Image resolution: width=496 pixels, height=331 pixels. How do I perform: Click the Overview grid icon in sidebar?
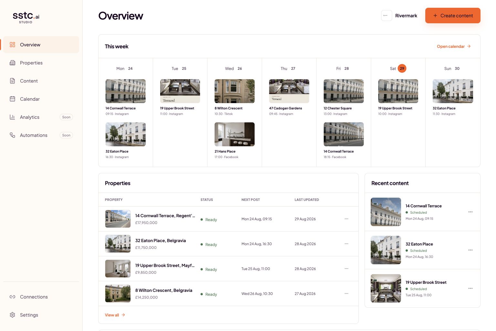(x=12, y=45)
